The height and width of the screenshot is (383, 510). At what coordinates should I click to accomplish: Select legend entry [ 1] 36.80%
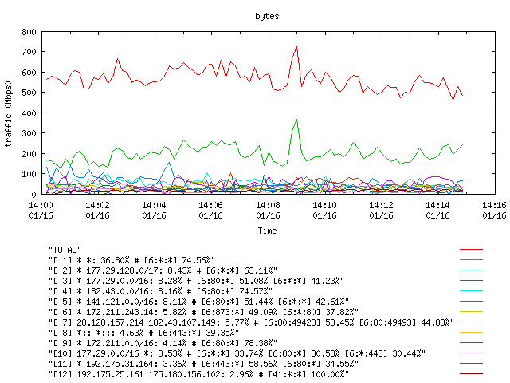[x=131, y=260]
